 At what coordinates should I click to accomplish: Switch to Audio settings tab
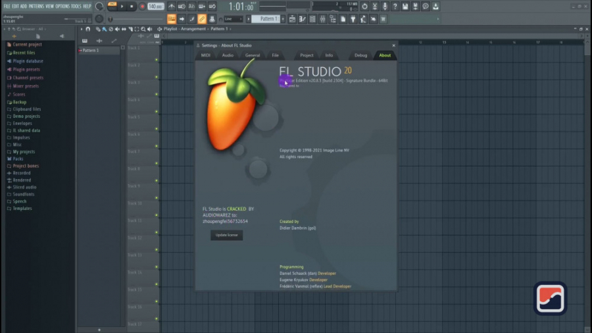[228, 55]
